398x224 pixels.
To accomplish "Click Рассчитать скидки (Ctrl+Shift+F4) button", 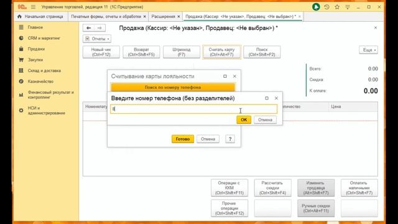I will [272, 188].
